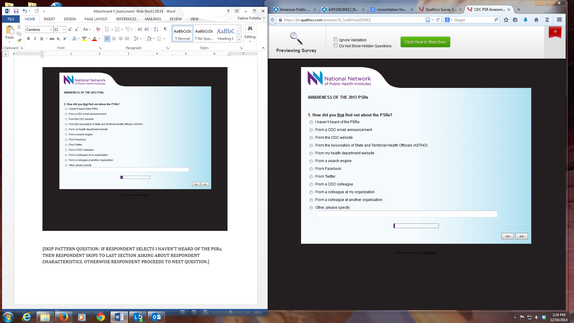Click the Center alignment icon
Screen dimensions: 574x323
(x=114, y=39)
